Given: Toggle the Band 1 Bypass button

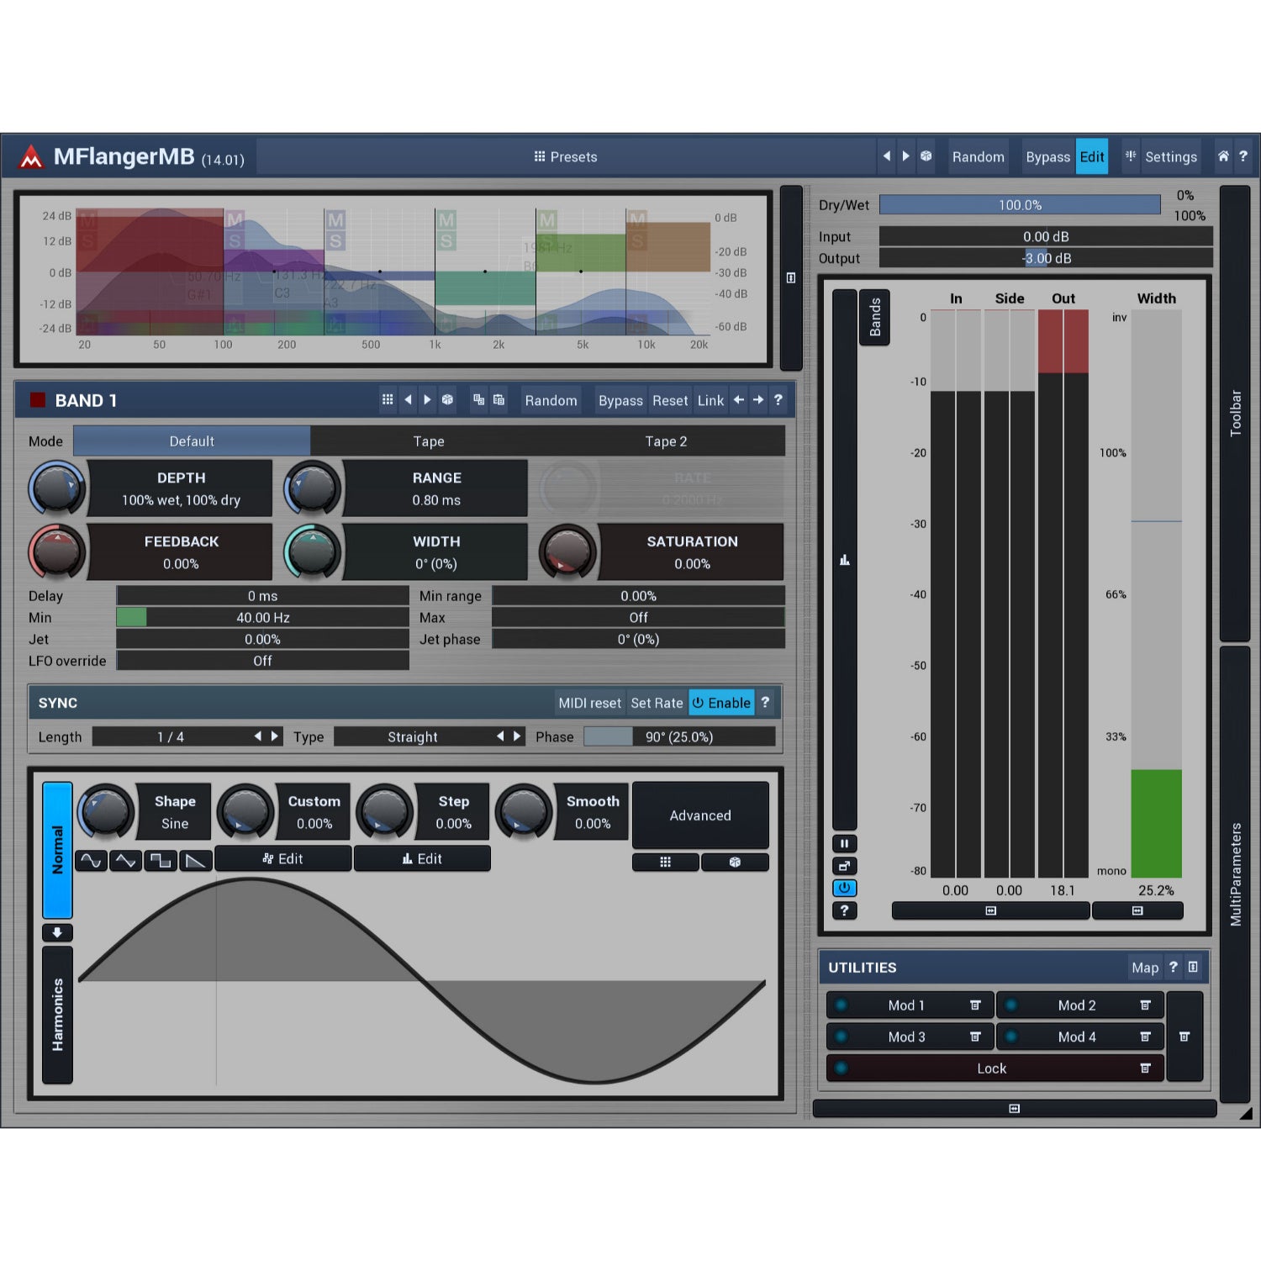Looking at the screenshot, I should (620, 401).
